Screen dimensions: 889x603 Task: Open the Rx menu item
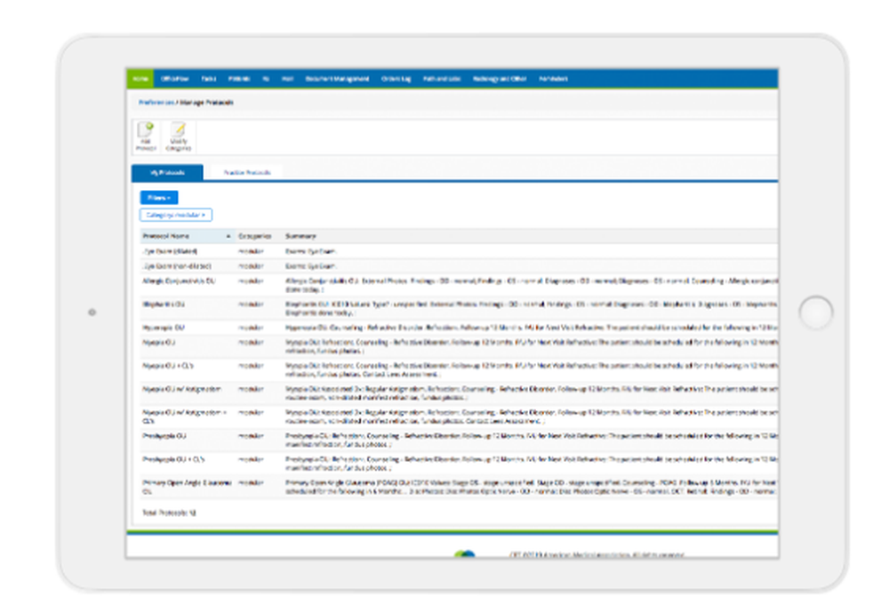[x=266, y=79]
